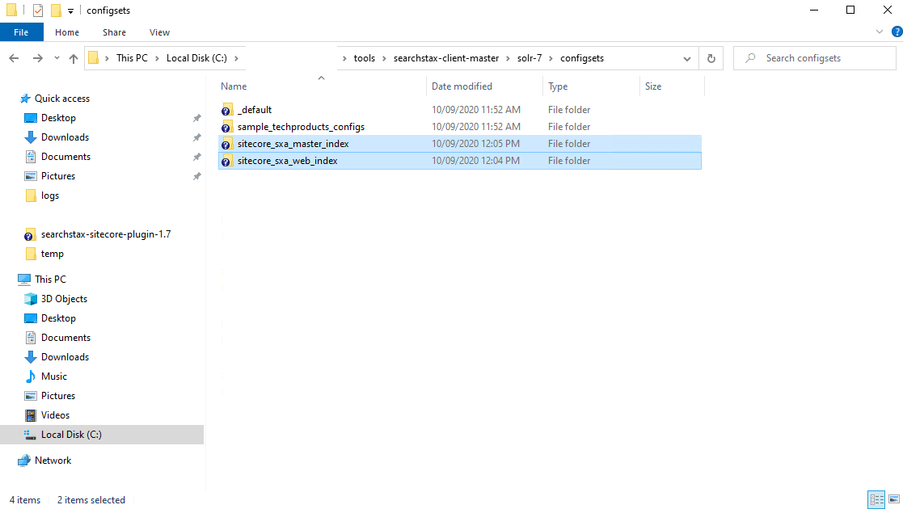
Task: Switch to Details view layout icon
Action: coord(876,500)
